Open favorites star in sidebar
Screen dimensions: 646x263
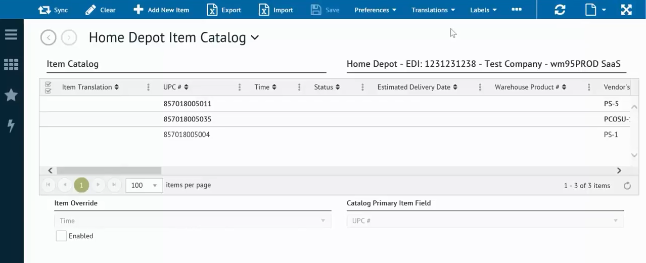(11, 95)
